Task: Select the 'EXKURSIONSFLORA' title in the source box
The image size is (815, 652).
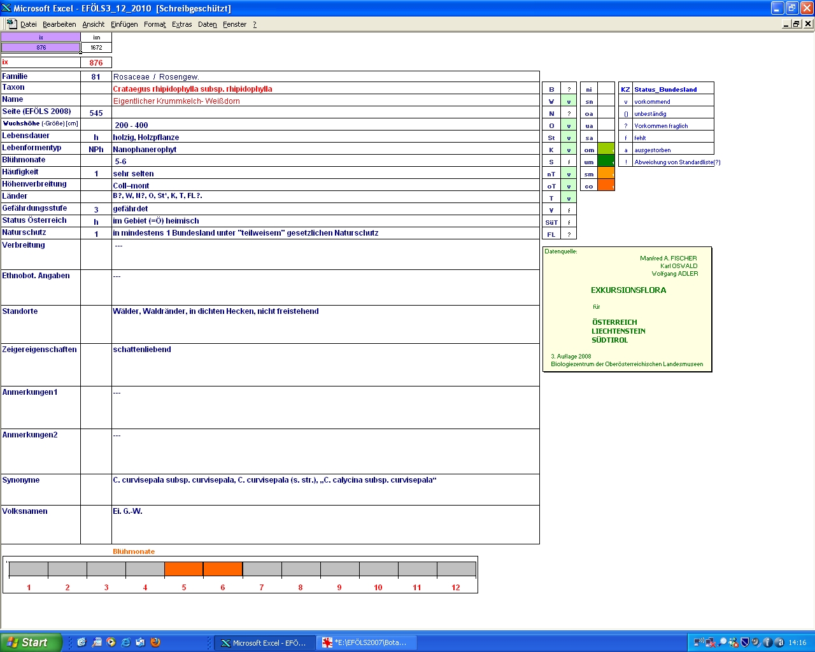Action: coord(628,290)
